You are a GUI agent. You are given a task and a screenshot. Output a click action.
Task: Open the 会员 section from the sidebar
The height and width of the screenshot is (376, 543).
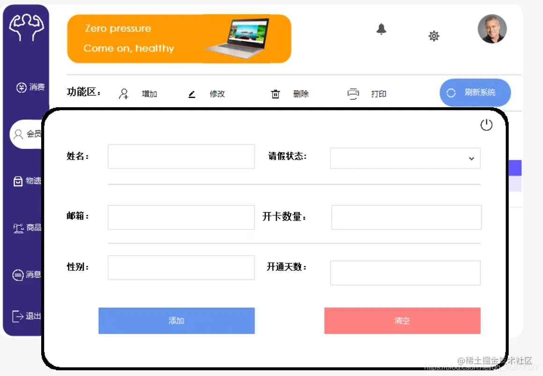26,134
